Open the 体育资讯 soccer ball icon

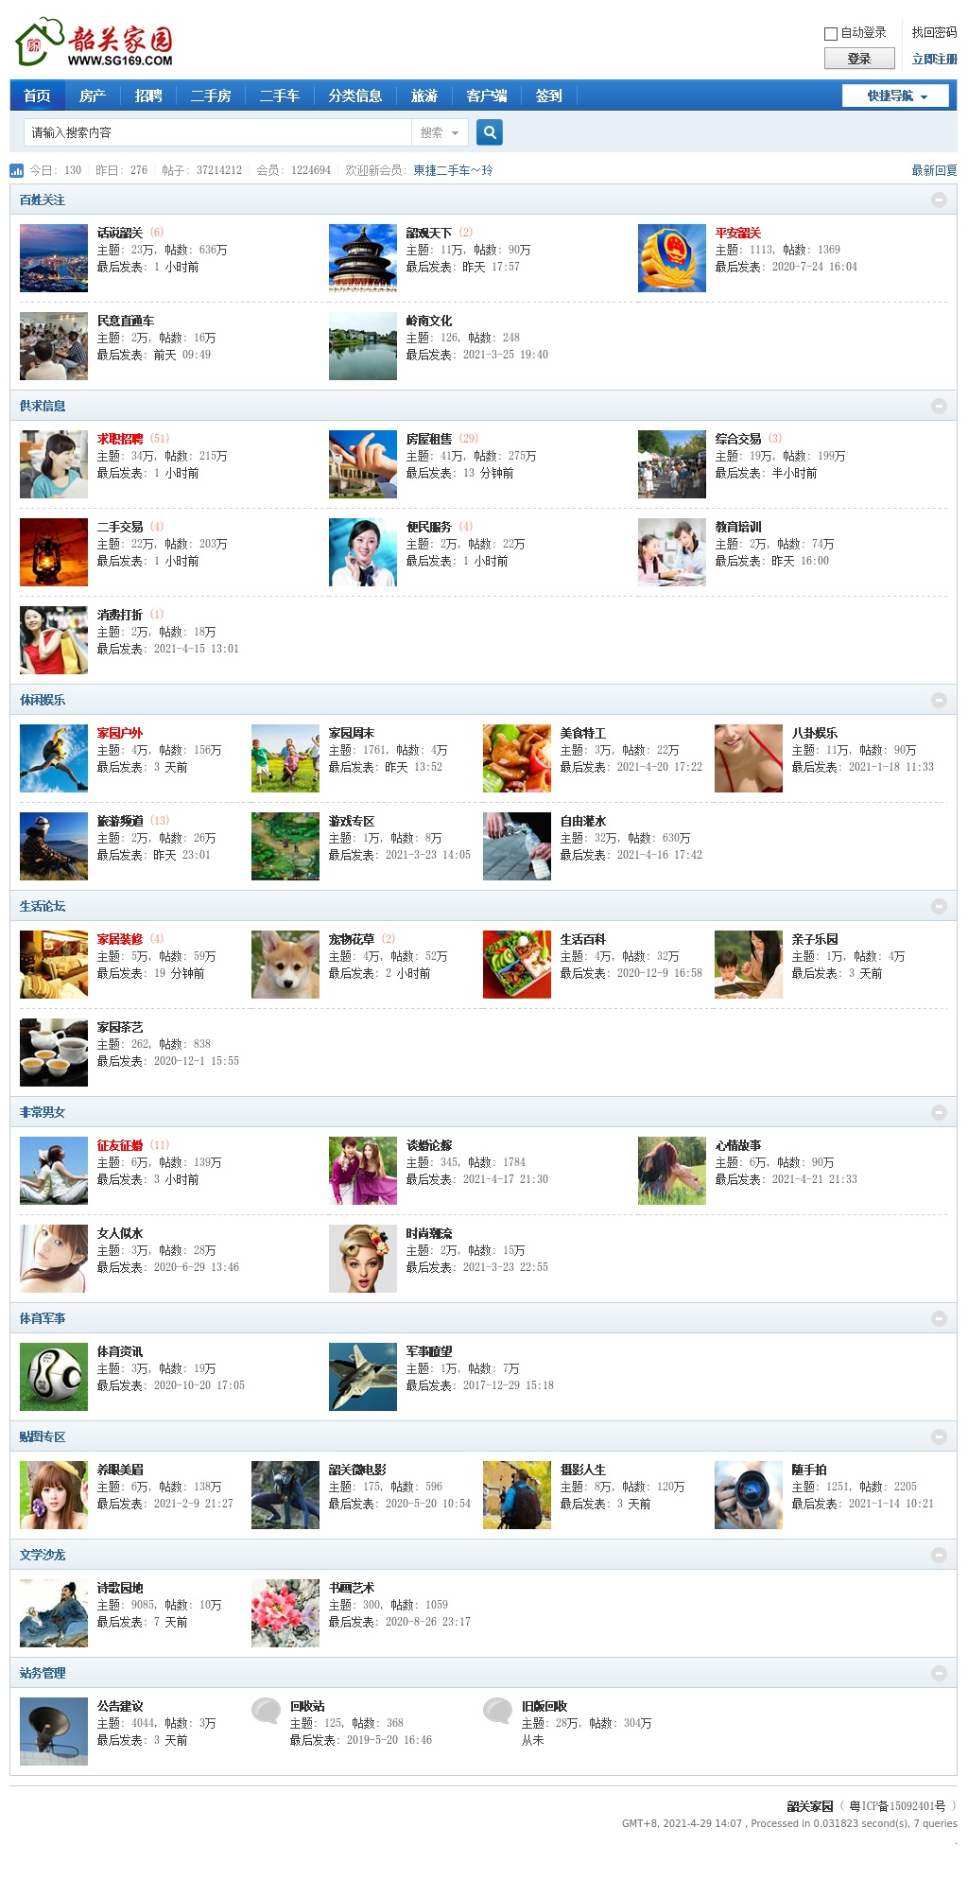[x=54, y=1377]
